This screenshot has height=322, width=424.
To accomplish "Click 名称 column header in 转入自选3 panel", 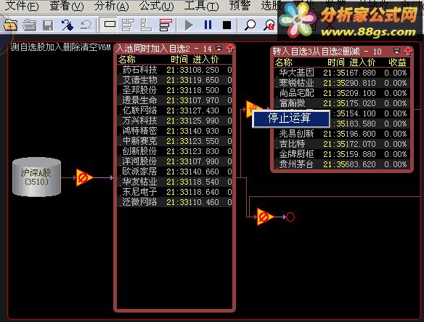I will (x=284, y=63).
